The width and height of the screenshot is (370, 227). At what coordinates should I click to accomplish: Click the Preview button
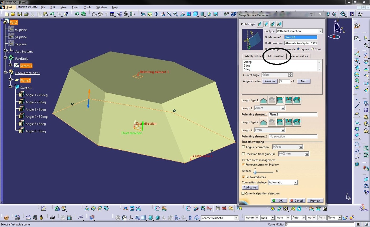click(315, 200)
